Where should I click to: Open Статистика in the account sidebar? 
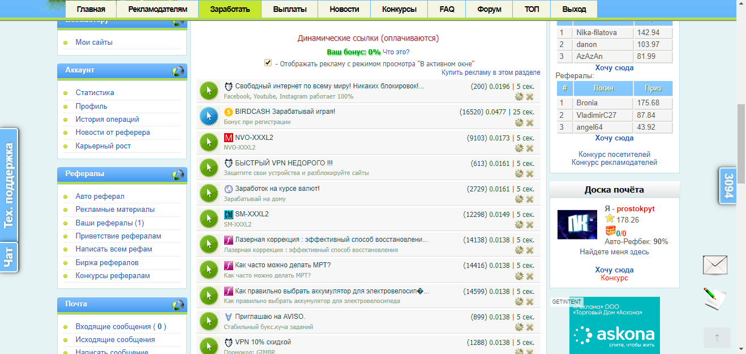click(x=95, y=92)
